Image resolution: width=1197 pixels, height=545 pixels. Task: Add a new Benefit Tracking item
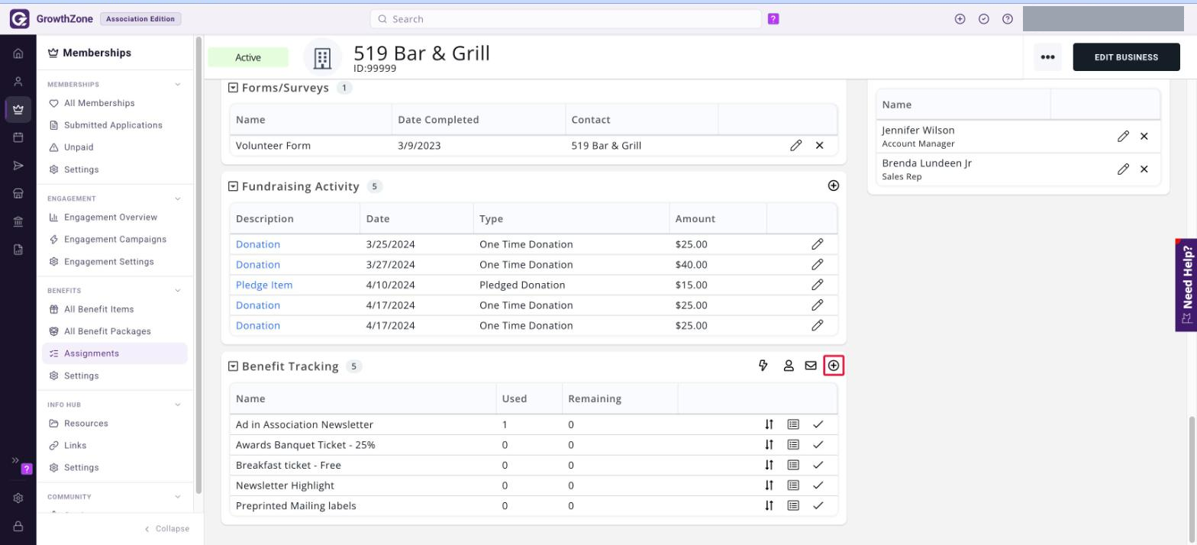coord(834,366)
